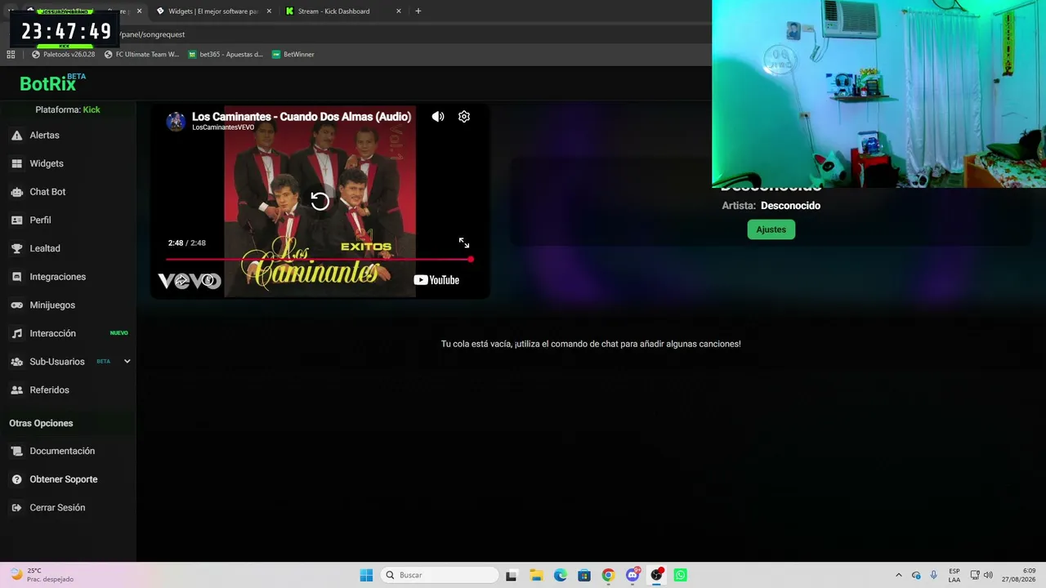The height and width of the screenshot is (588, 1046).
Task: Click the Cerrar Sesión logout icon
Action: pyautogui.click(x=16, y=508)
